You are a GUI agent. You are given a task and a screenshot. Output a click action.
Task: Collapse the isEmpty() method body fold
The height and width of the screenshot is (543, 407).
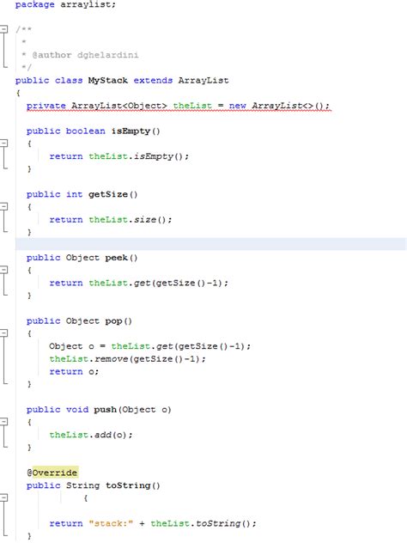coord(3,143)
